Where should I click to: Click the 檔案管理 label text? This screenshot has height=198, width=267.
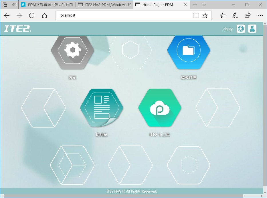tap(189, 77)
